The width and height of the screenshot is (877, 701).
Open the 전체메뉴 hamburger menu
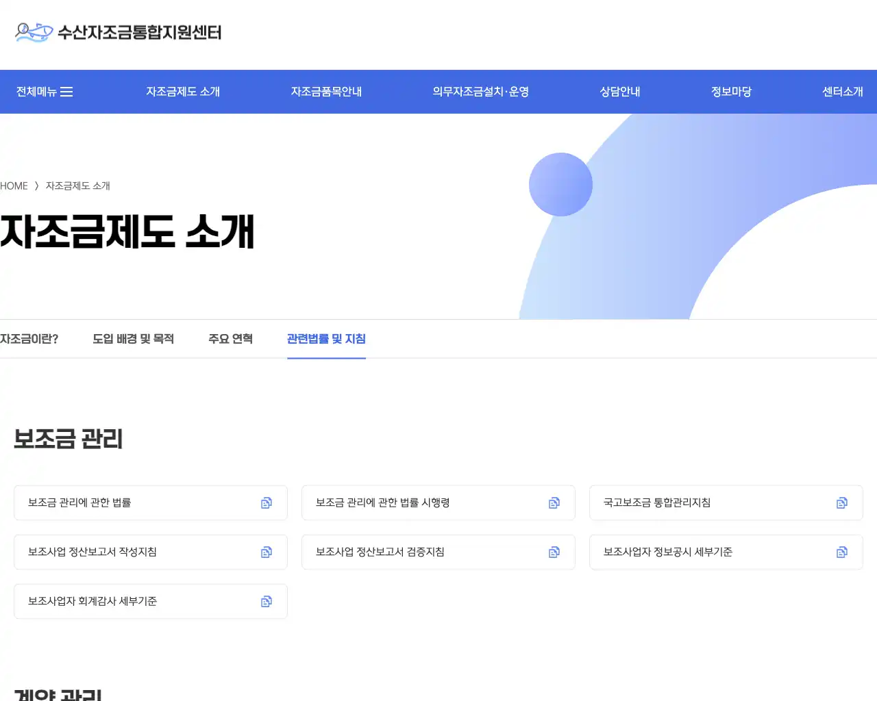45,91
